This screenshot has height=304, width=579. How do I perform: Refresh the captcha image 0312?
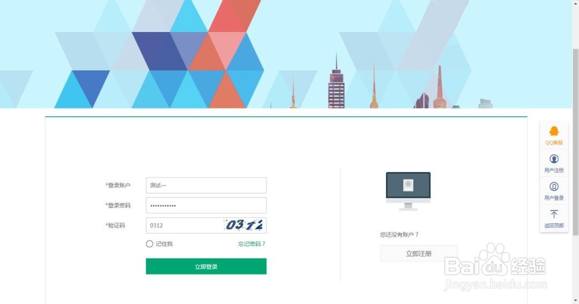point(244,225)
